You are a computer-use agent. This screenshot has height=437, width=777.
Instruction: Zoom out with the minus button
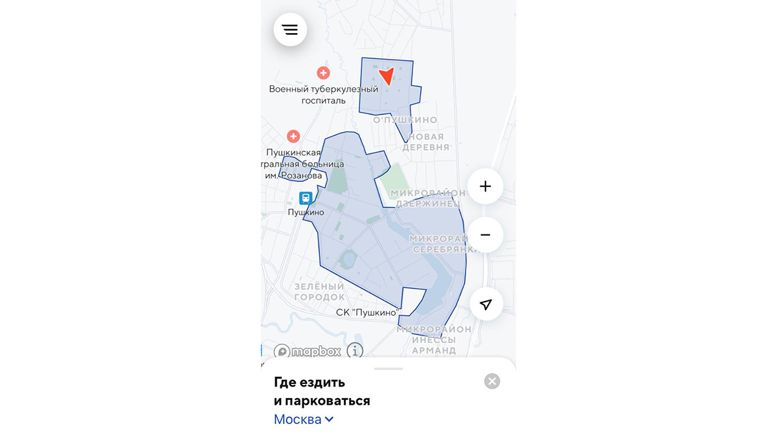(485, 235)
